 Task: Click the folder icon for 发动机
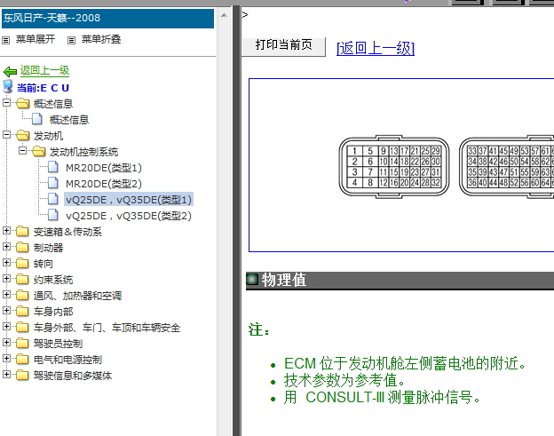click(x=22, y=135)
